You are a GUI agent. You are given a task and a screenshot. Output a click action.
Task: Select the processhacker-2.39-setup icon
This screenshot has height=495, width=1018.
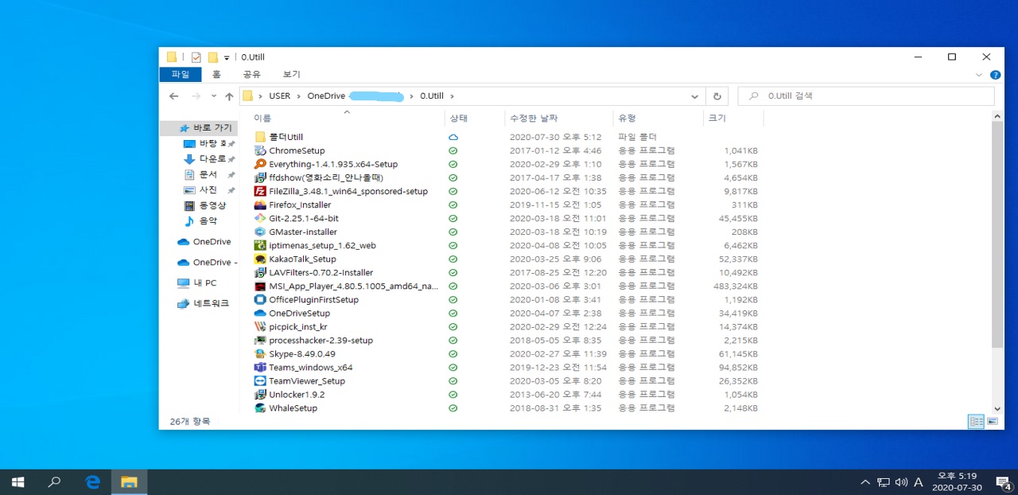click(x=260, y=340)
